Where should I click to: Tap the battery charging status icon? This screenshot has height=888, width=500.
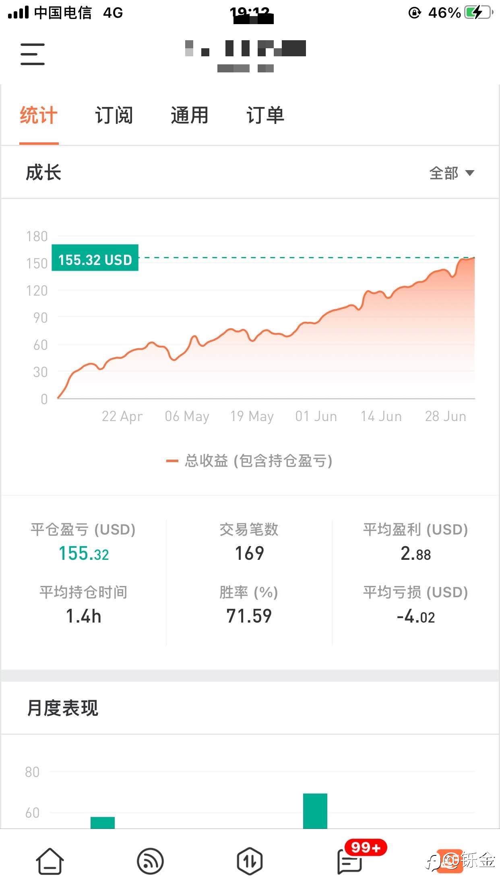click(x=478, y=12)
